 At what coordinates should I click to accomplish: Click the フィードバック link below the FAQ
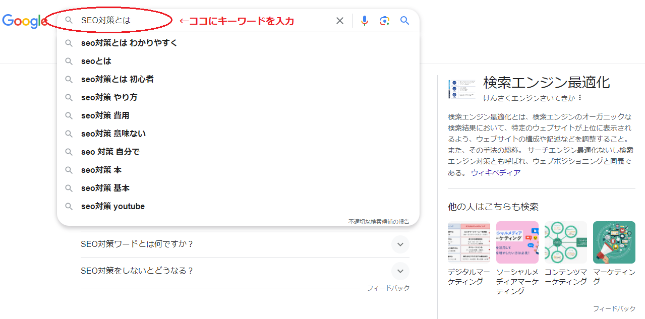point(389,288)
